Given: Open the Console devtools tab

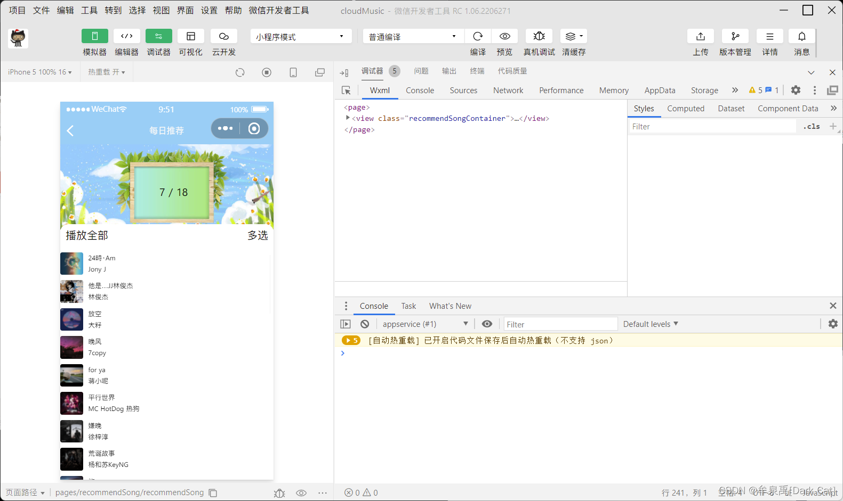Looking at the screenshot, I should 420,91.
